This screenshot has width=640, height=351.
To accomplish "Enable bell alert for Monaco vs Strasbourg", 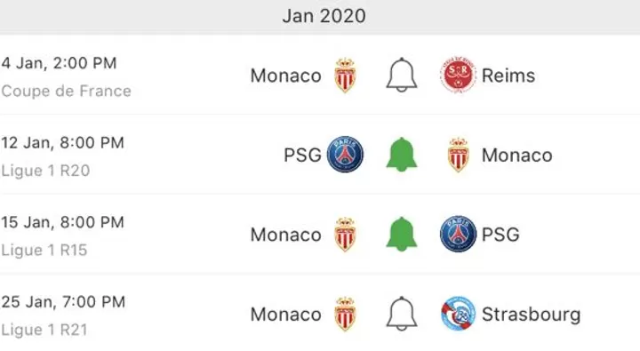I will point(402,314).
